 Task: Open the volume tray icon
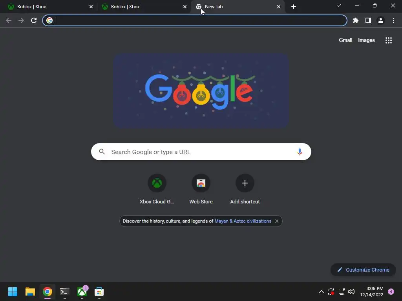(x=351, y=292)
